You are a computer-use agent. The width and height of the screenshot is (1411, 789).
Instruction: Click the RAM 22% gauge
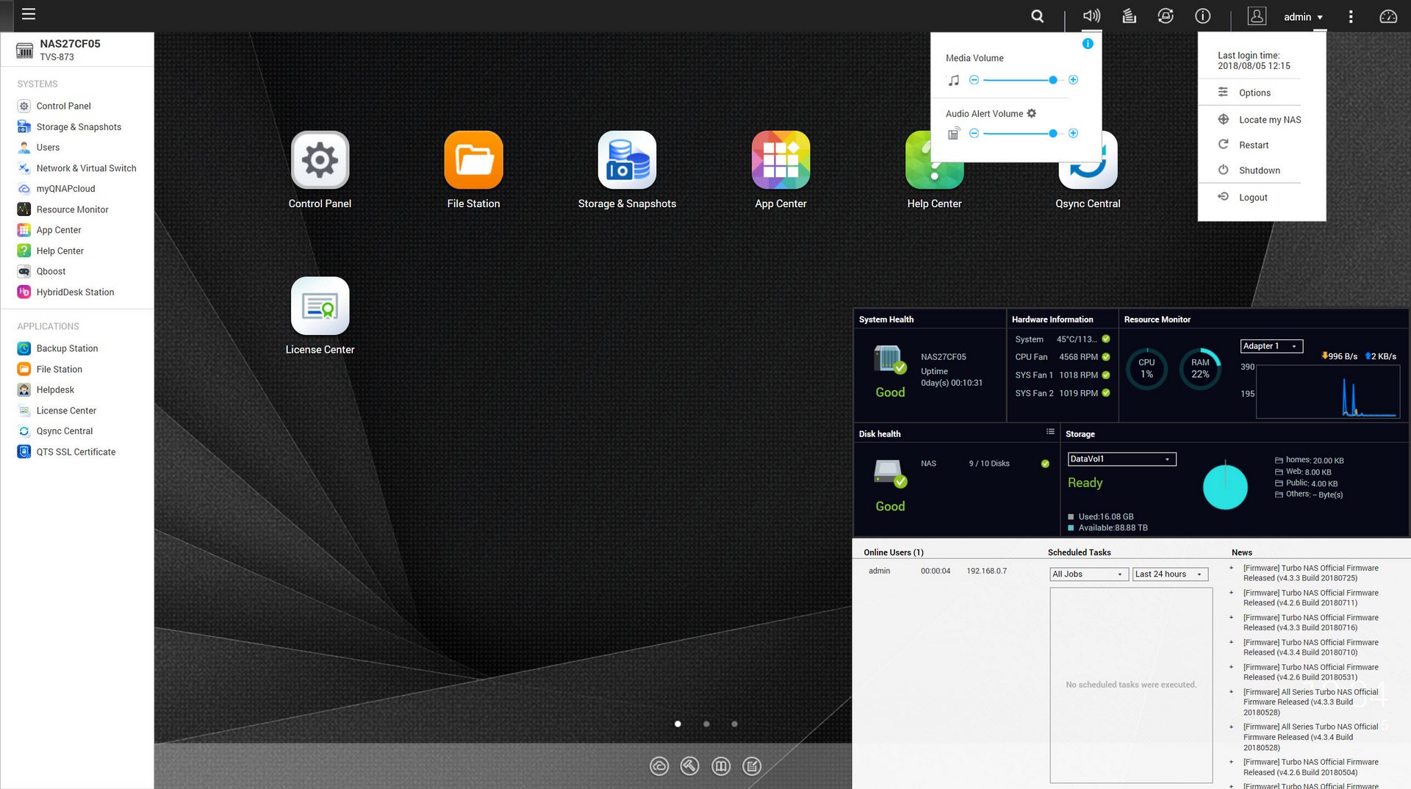[x=1200, y=368]
